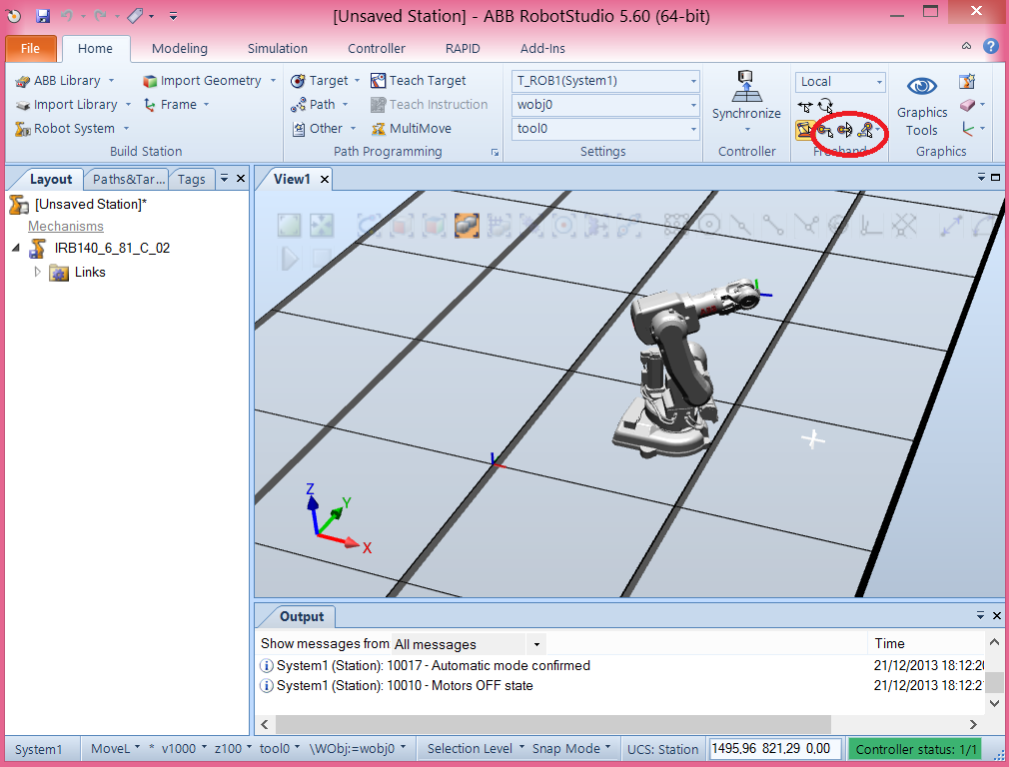This screenshot has height=767, width=1009.
Task: Switch to the Modeling ribbon tab
Action: point(179,47)
